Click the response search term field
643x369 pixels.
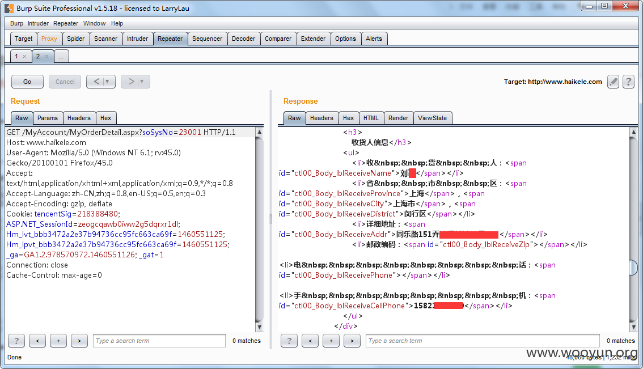(483, 341)
